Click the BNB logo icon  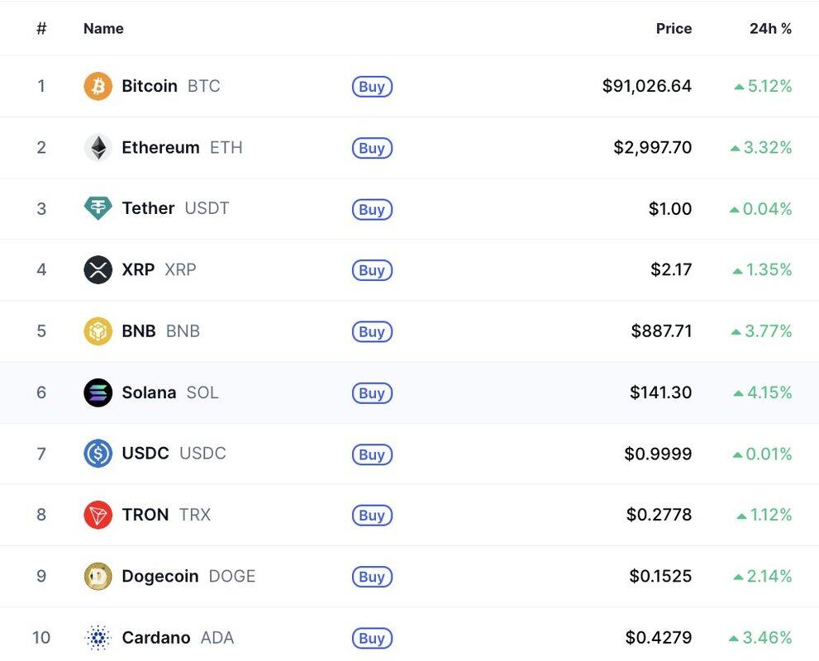pyautogui.click(x=98, y=331)
